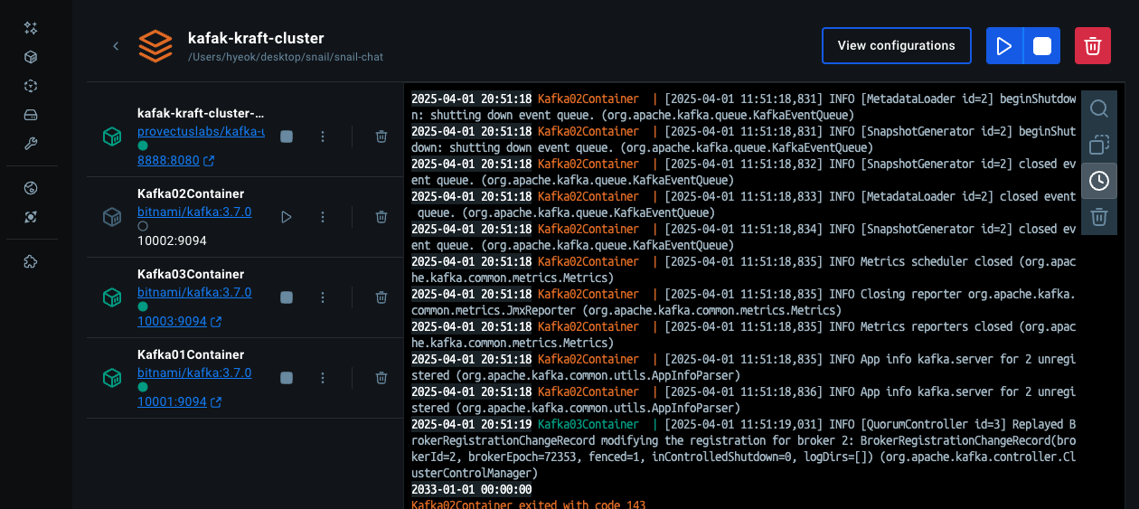The image size is (1139, 509).
Task: Open Kafka03Container bitnami/kafka:3.7.0 image link
Action: tap(194, 292)
